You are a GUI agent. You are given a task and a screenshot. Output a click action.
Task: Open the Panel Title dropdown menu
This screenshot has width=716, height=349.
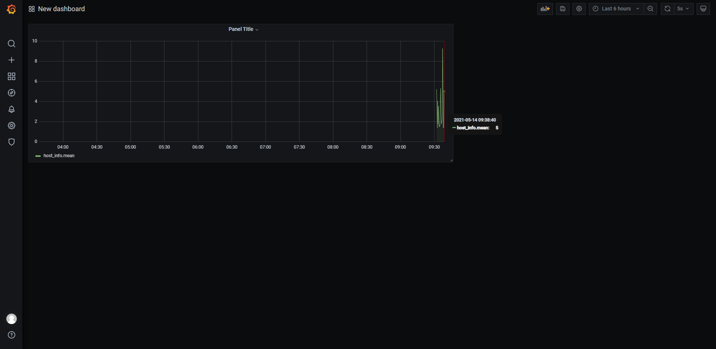click(243, 29)
